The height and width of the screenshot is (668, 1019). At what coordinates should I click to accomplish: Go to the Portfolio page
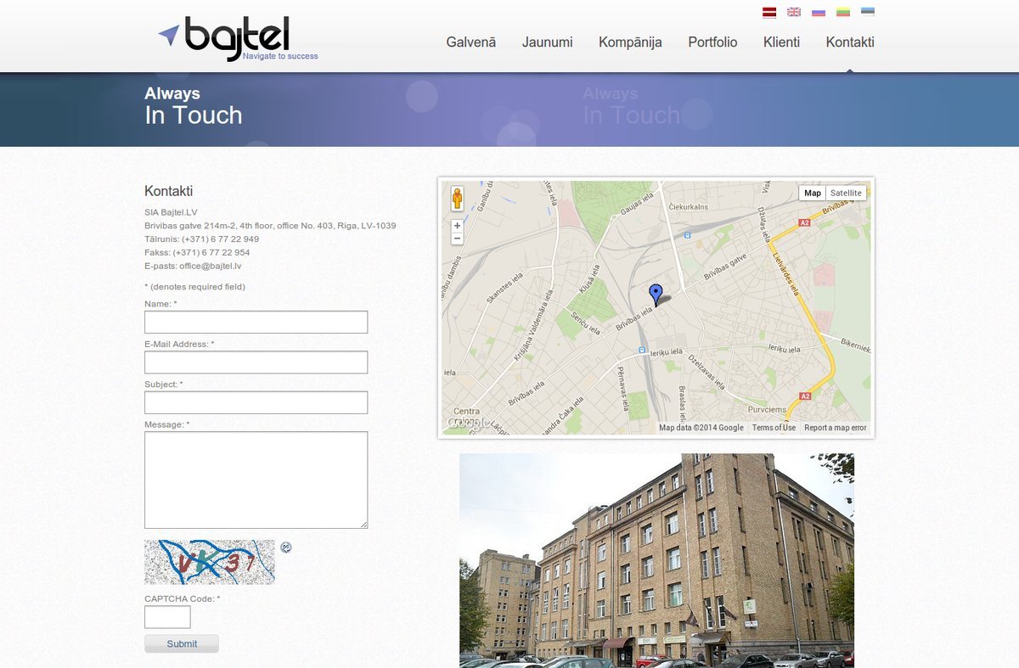(x=712, y=42)
